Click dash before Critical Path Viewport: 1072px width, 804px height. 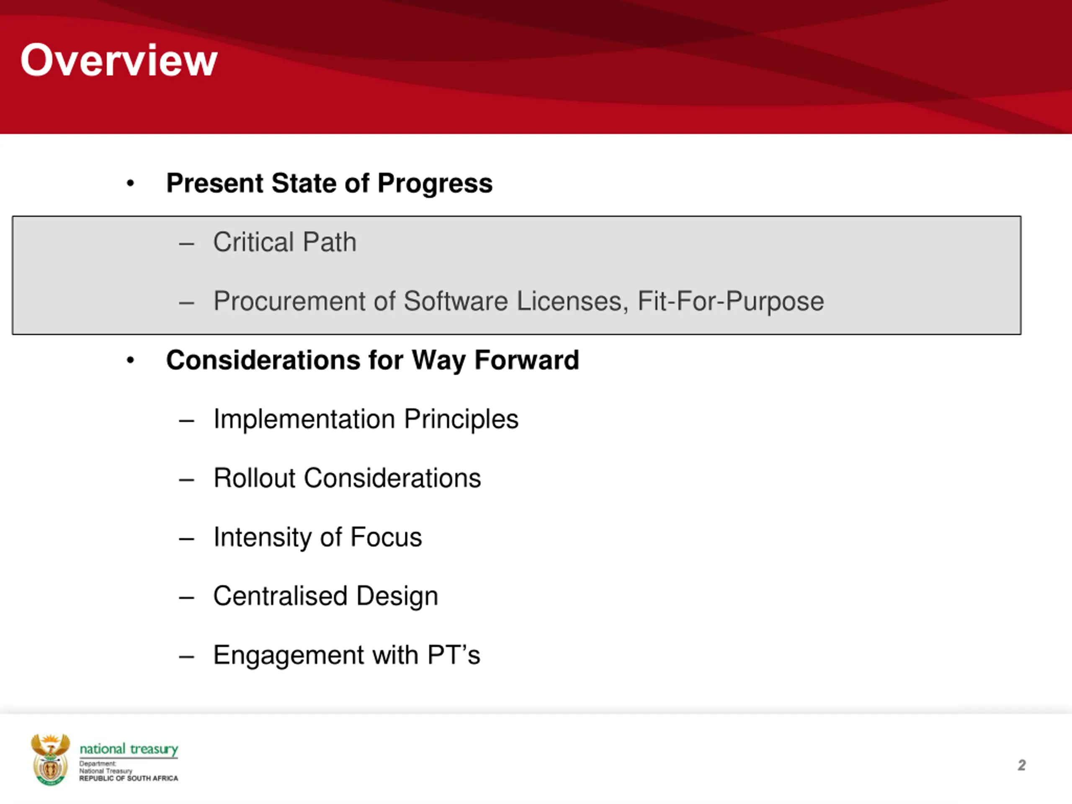point(187,244)
